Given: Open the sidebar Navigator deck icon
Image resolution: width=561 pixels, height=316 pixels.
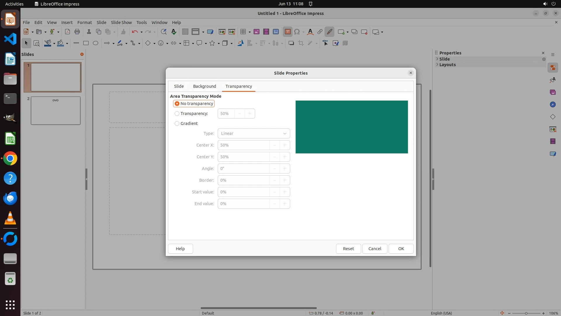Looking at the screenshot, I should tap(553, 105).
